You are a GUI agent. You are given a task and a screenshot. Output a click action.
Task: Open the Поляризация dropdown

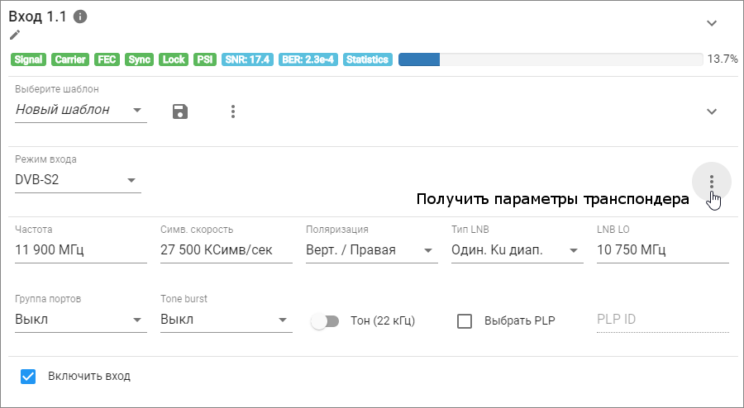(371, 250)
